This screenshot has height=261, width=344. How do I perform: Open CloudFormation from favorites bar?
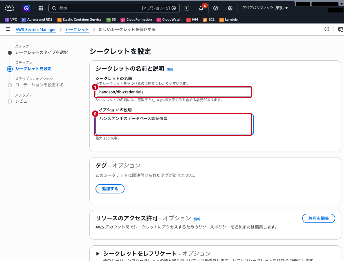(136, 19)
